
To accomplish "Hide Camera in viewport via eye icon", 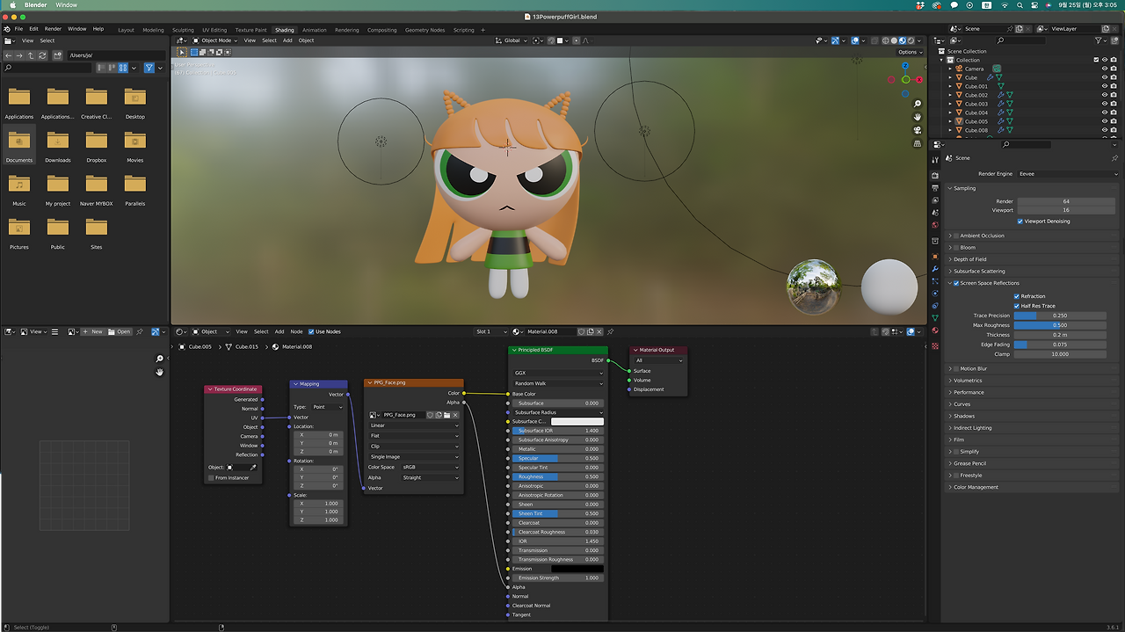I will pos(1105,69).
